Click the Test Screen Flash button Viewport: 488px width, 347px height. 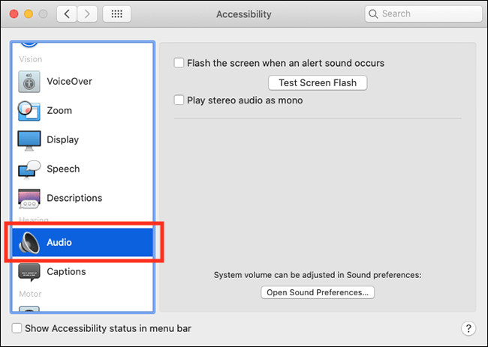(318, 83)
